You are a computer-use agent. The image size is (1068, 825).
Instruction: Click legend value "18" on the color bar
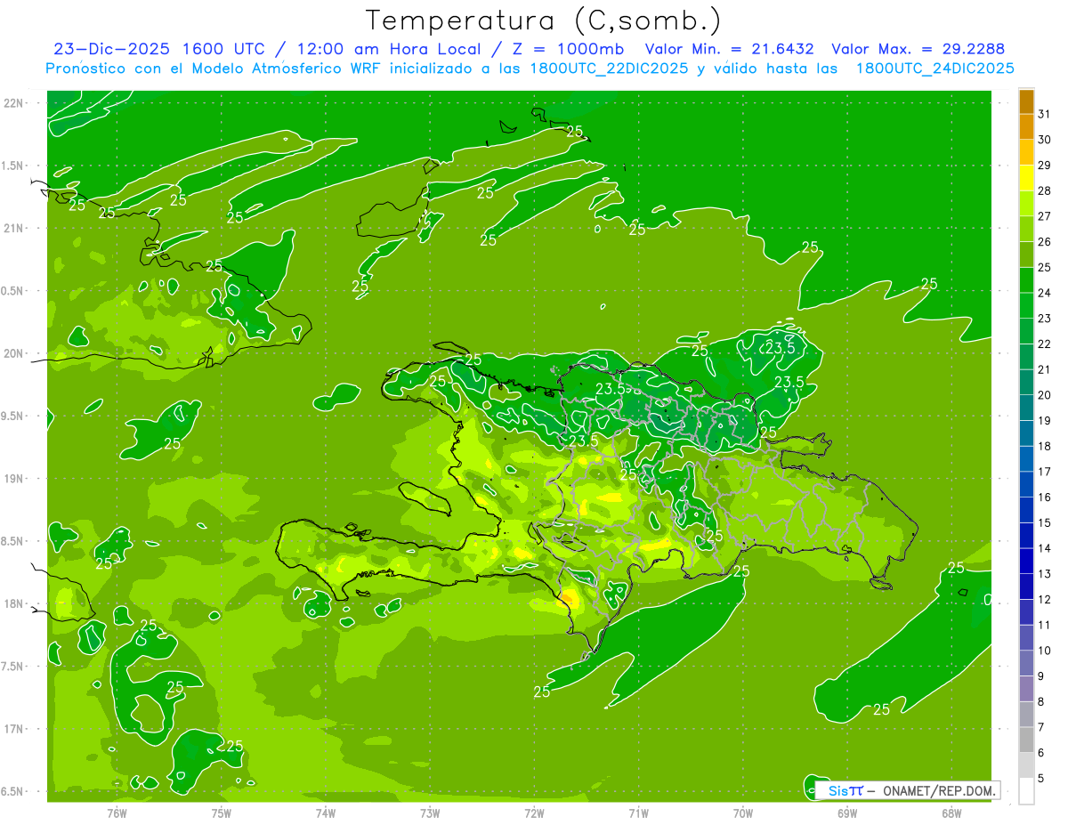[1045, 447]
